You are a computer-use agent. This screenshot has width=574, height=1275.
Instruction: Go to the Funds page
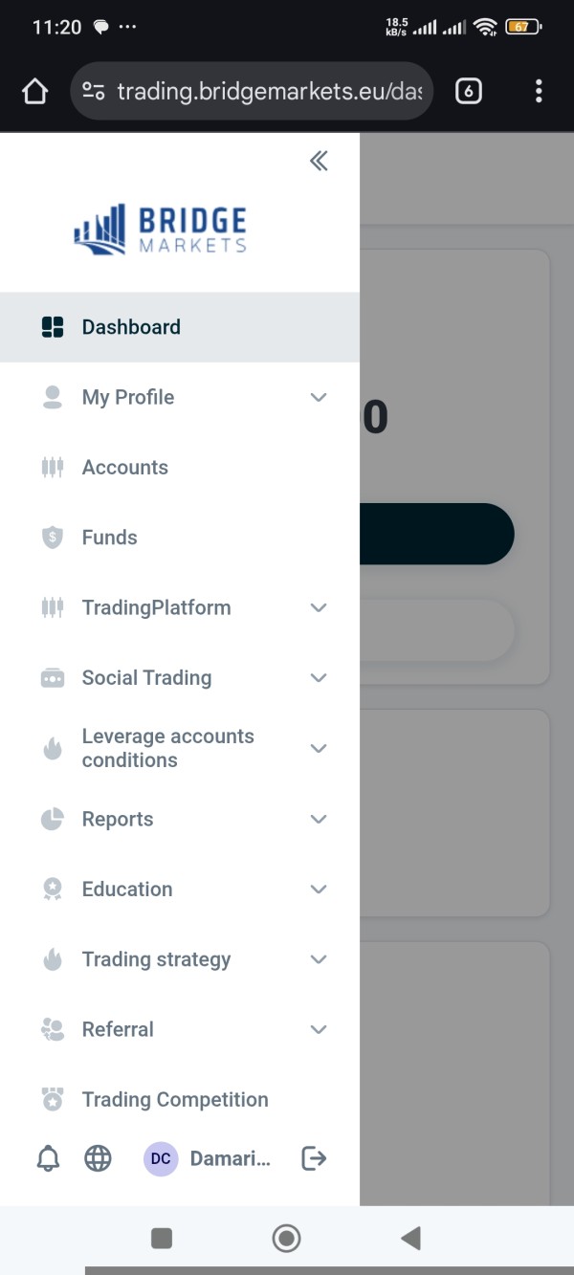tap(110, 538)
